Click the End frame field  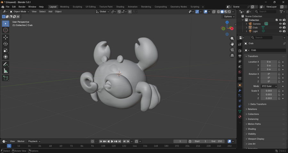(217, 141)
